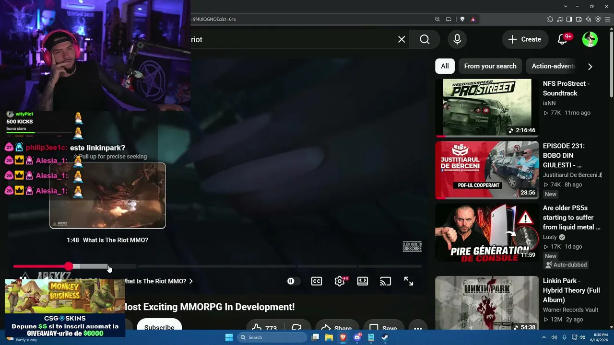
Task: Open File Explorer from taskbar
Action: pyautogui.click(x=329, y=337)
